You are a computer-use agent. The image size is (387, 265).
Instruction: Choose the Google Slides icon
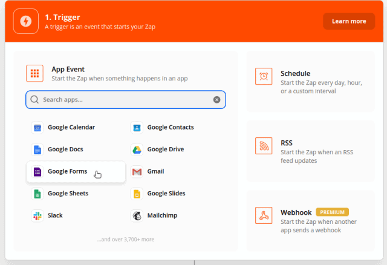137,194
